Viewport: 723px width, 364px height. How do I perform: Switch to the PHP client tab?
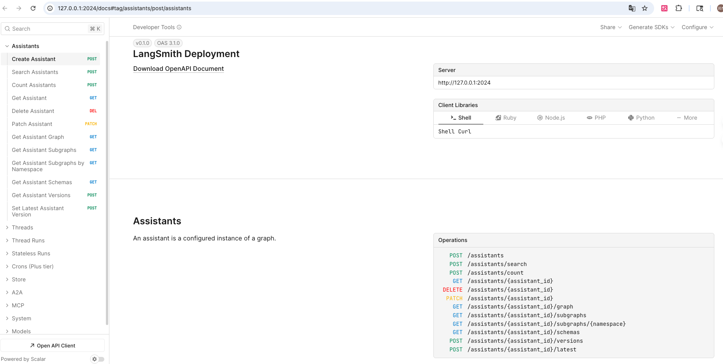[x=596, y=118]
